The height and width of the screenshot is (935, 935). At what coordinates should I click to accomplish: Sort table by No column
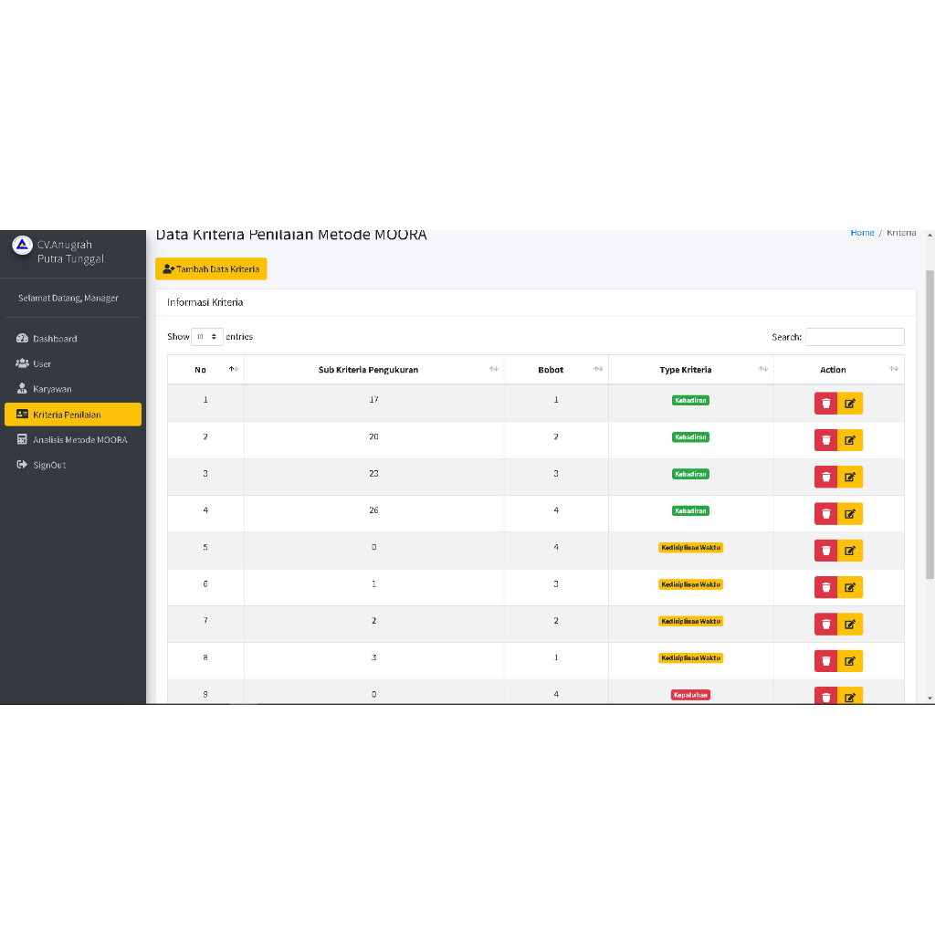click(x=206, y=370)
